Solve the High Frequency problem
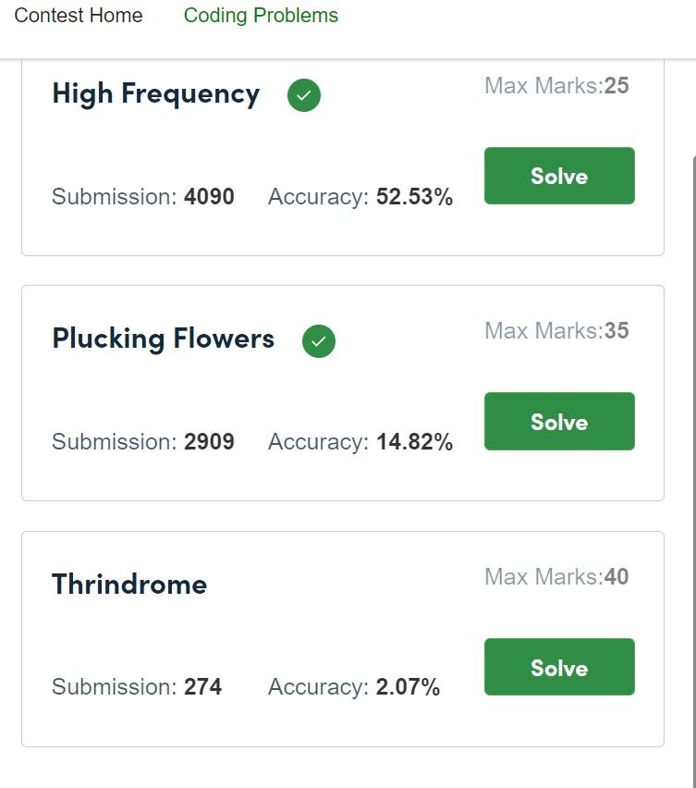 559,176
